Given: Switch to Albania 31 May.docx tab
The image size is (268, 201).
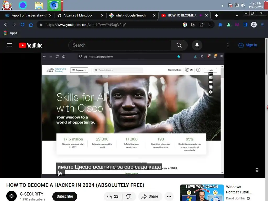Looking at the screenshot, I should tap(78, 15).
